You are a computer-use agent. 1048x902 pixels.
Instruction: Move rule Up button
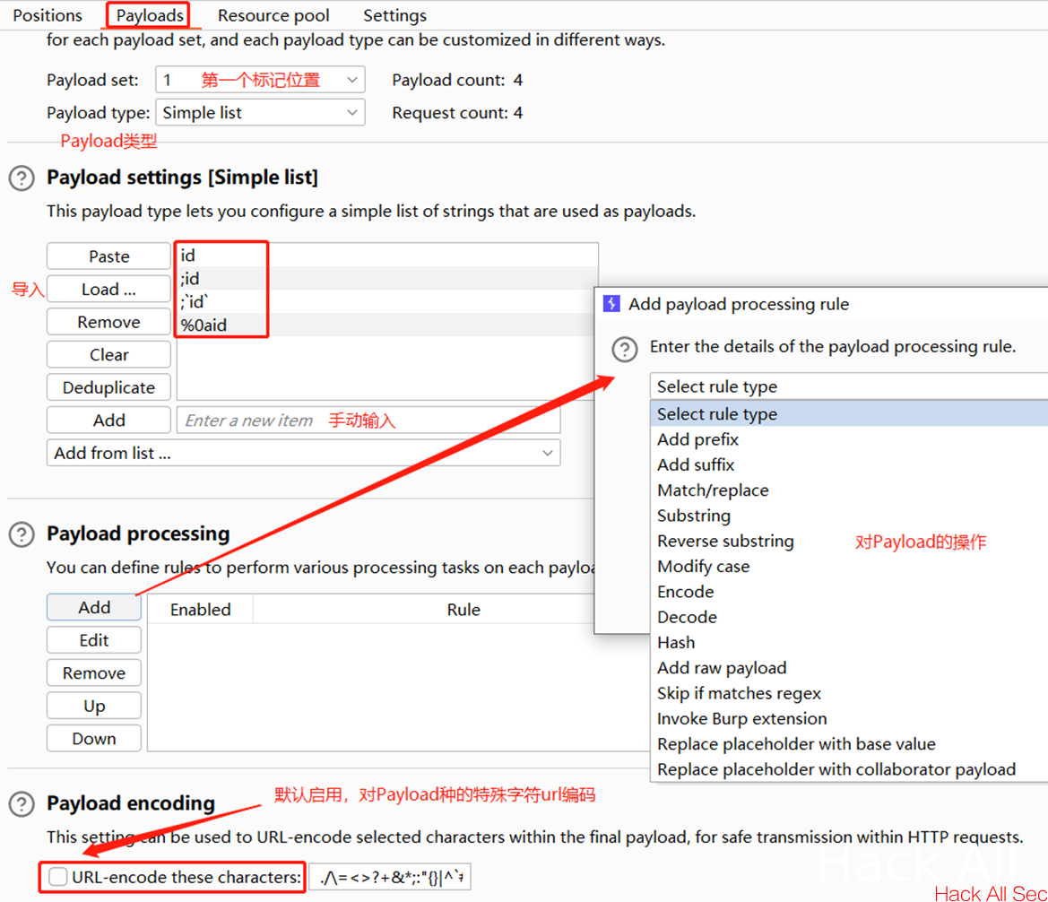tap(94, 706)
